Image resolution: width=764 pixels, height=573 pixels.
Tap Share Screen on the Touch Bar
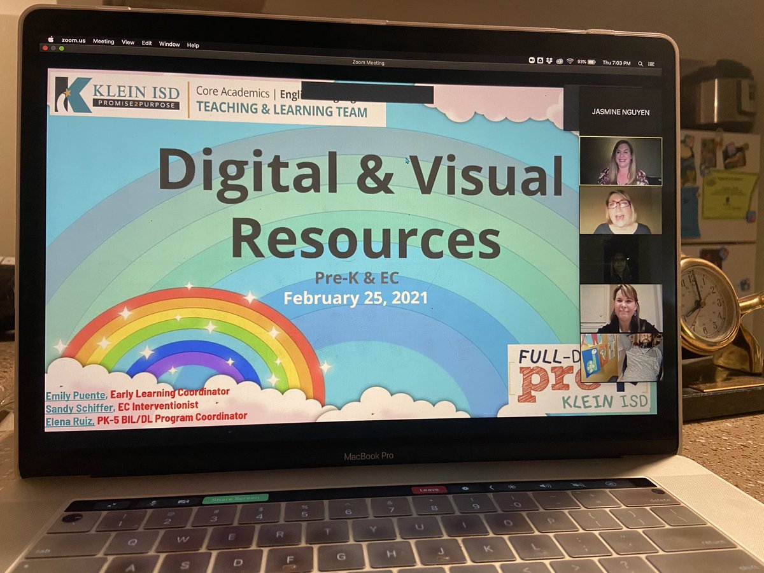tap(236, 499)
